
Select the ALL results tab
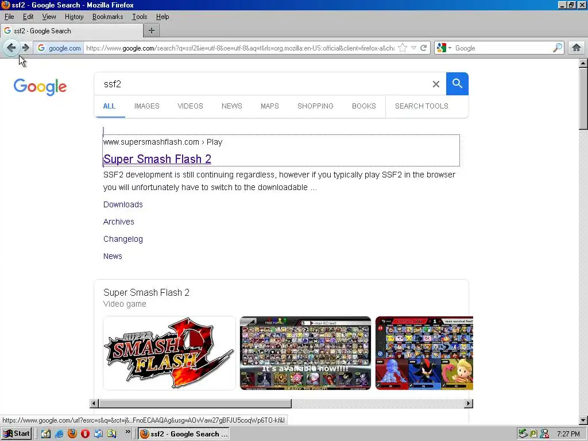(x=109, y=106)
